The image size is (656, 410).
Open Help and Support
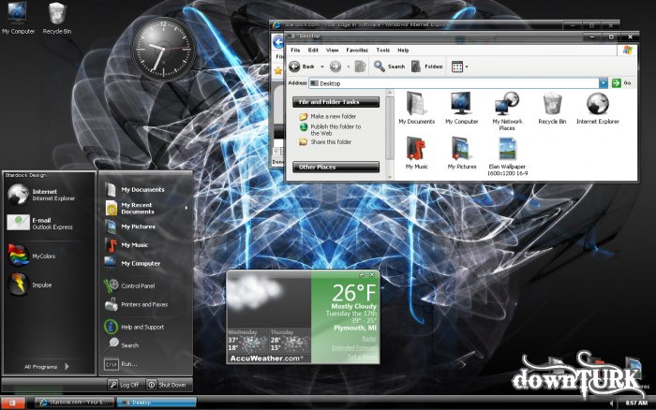[x=134, y=327]
